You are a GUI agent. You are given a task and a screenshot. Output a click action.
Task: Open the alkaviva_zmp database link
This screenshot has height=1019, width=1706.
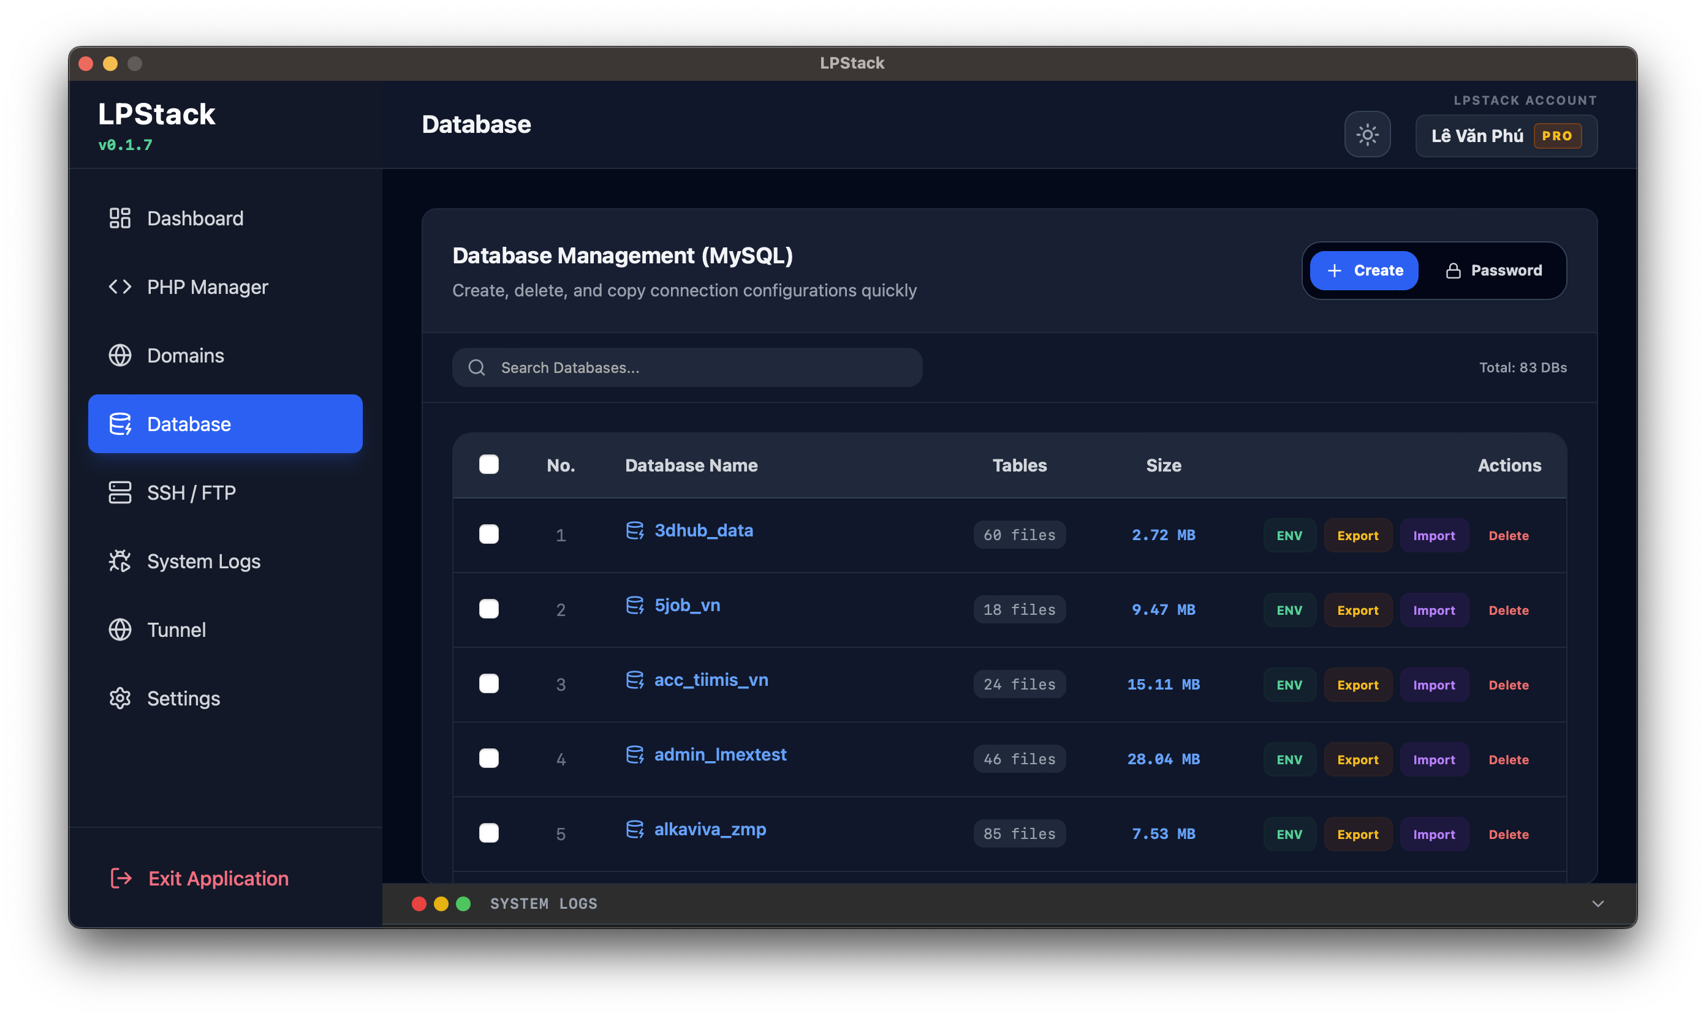coord(709,830)
